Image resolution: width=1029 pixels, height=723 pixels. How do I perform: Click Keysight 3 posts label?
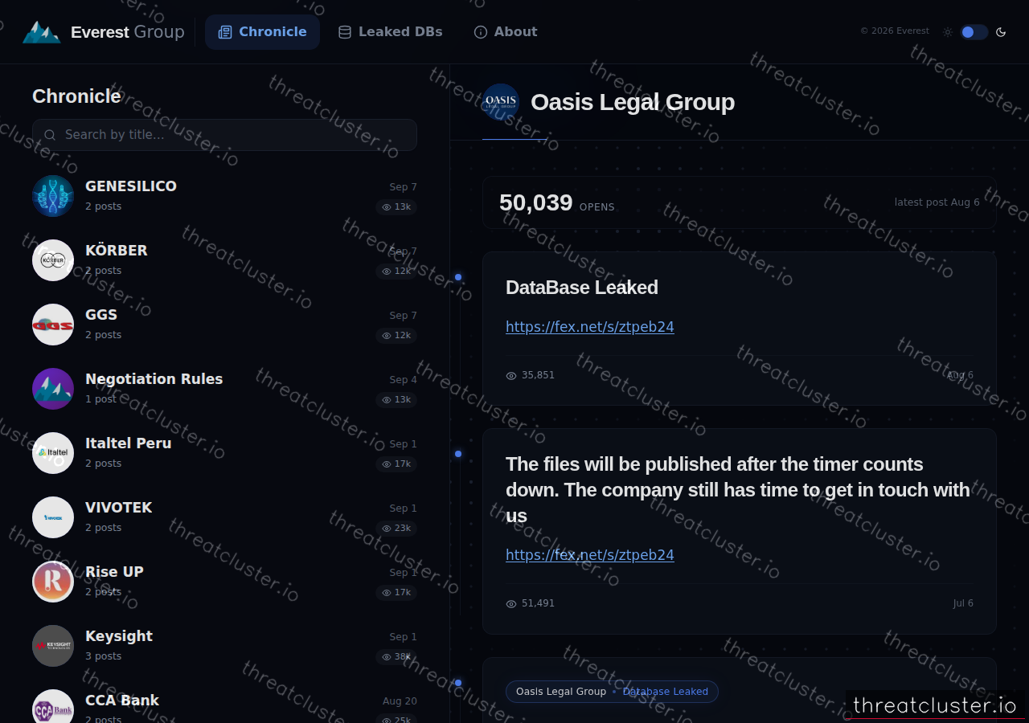[104, 656]
